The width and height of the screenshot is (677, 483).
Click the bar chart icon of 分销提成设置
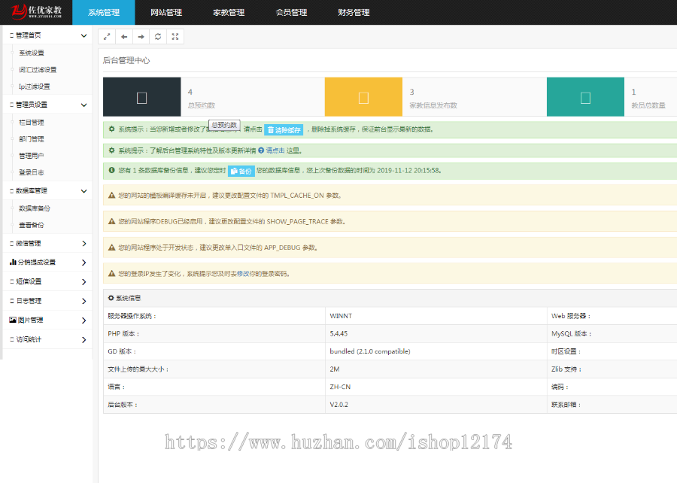tap(13, 262)
